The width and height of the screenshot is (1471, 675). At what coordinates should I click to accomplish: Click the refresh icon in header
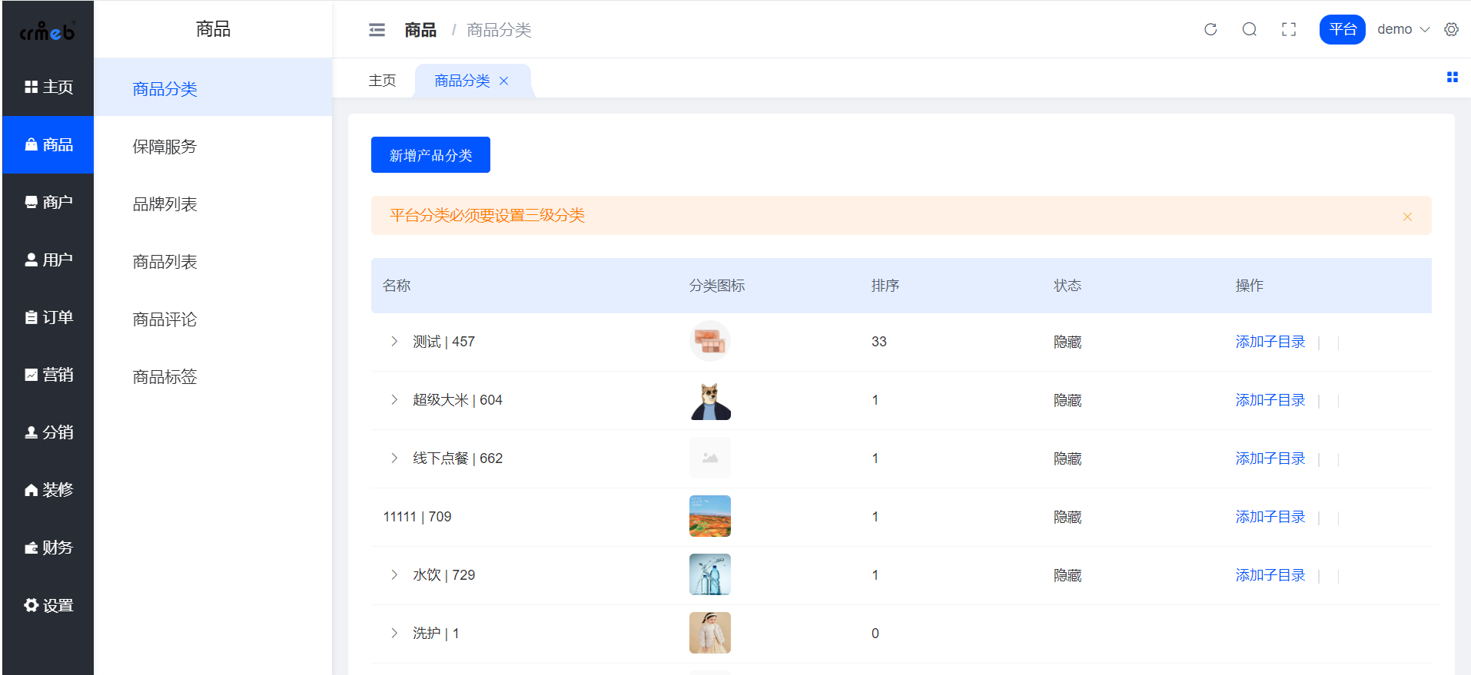click(x=1210, y=29)
